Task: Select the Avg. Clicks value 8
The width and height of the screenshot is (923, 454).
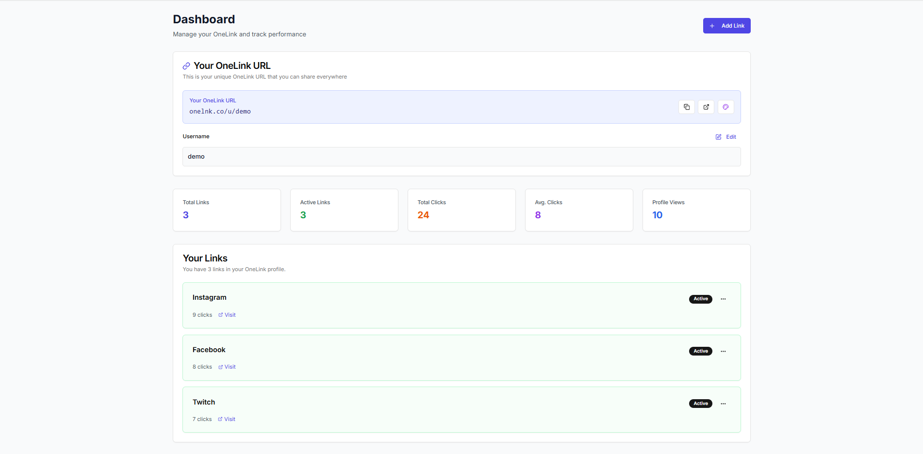Action: [538, 215]
